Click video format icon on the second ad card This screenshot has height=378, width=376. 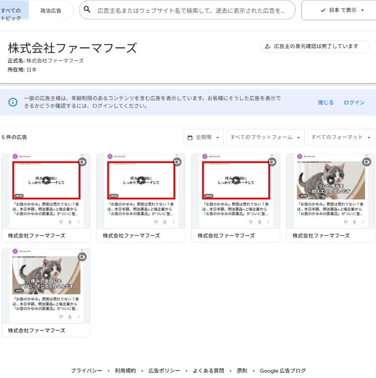(177, 162)
